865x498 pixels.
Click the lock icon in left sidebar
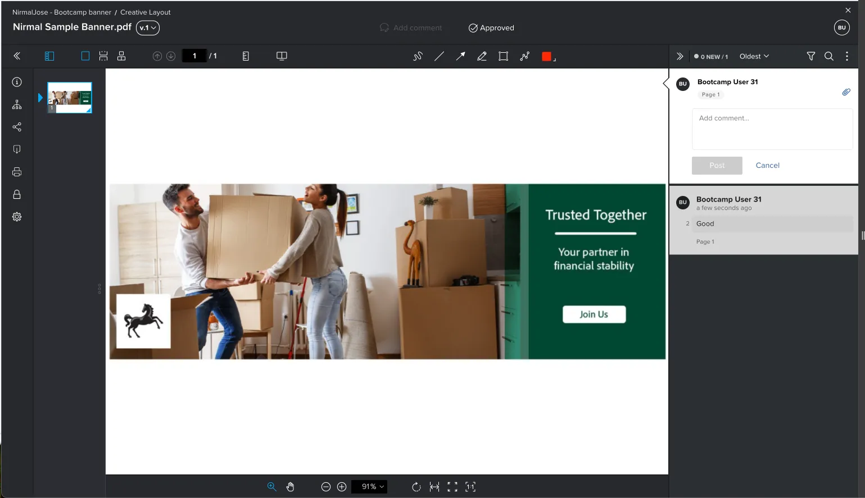(17, 194)
